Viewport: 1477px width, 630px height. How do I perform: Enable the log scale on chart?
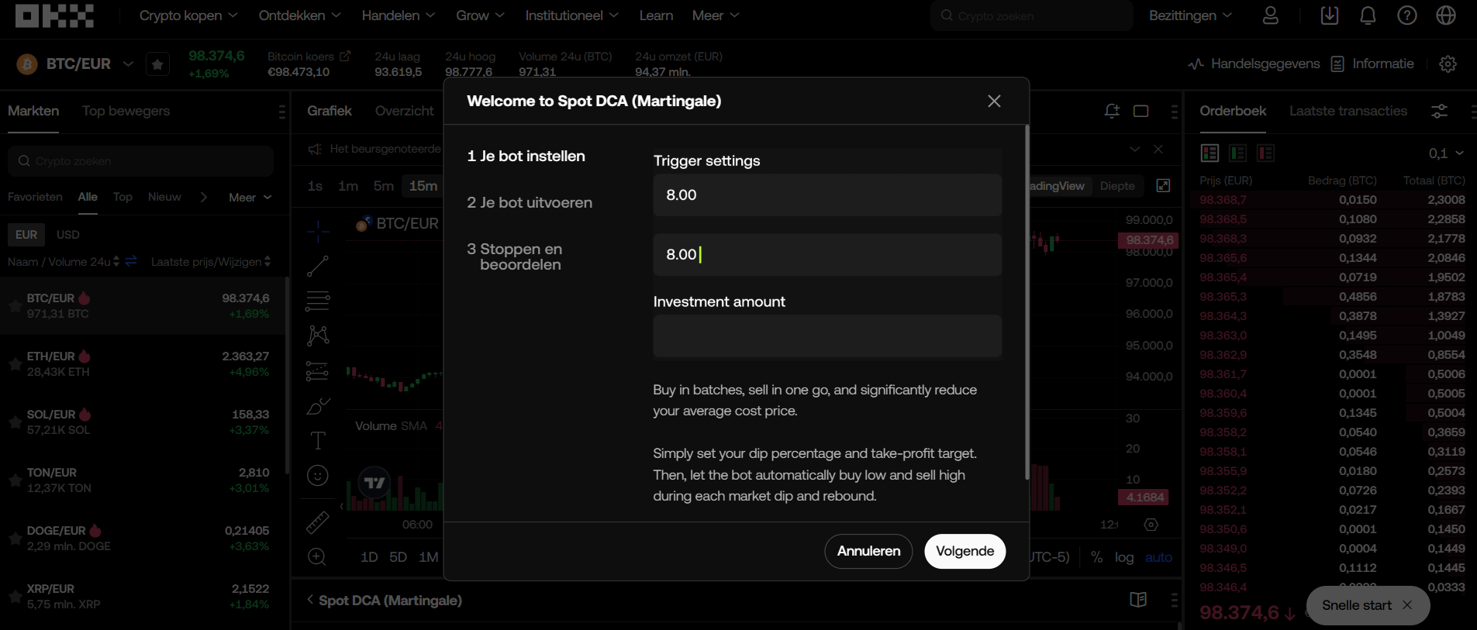tap(1124, 557)
